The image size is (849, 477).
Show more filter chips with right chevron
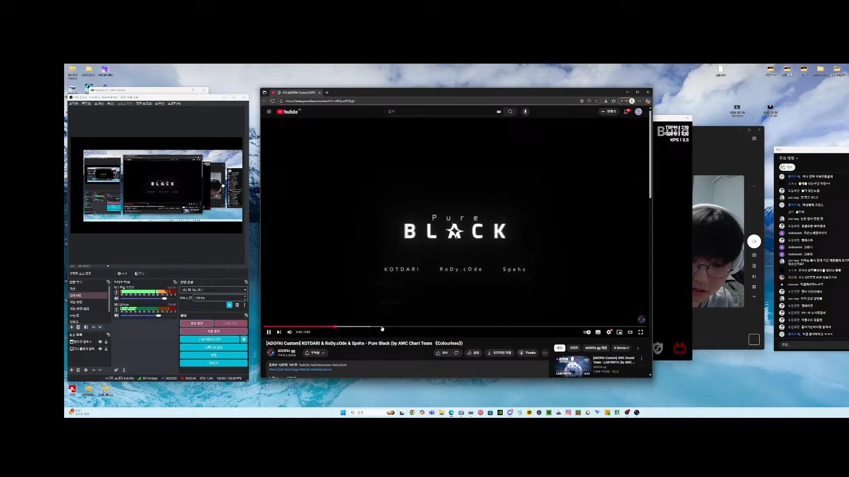coord(638,348)
